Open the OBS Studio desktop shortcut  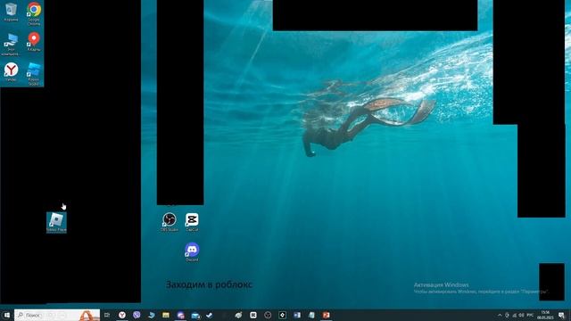pos(170,222)
